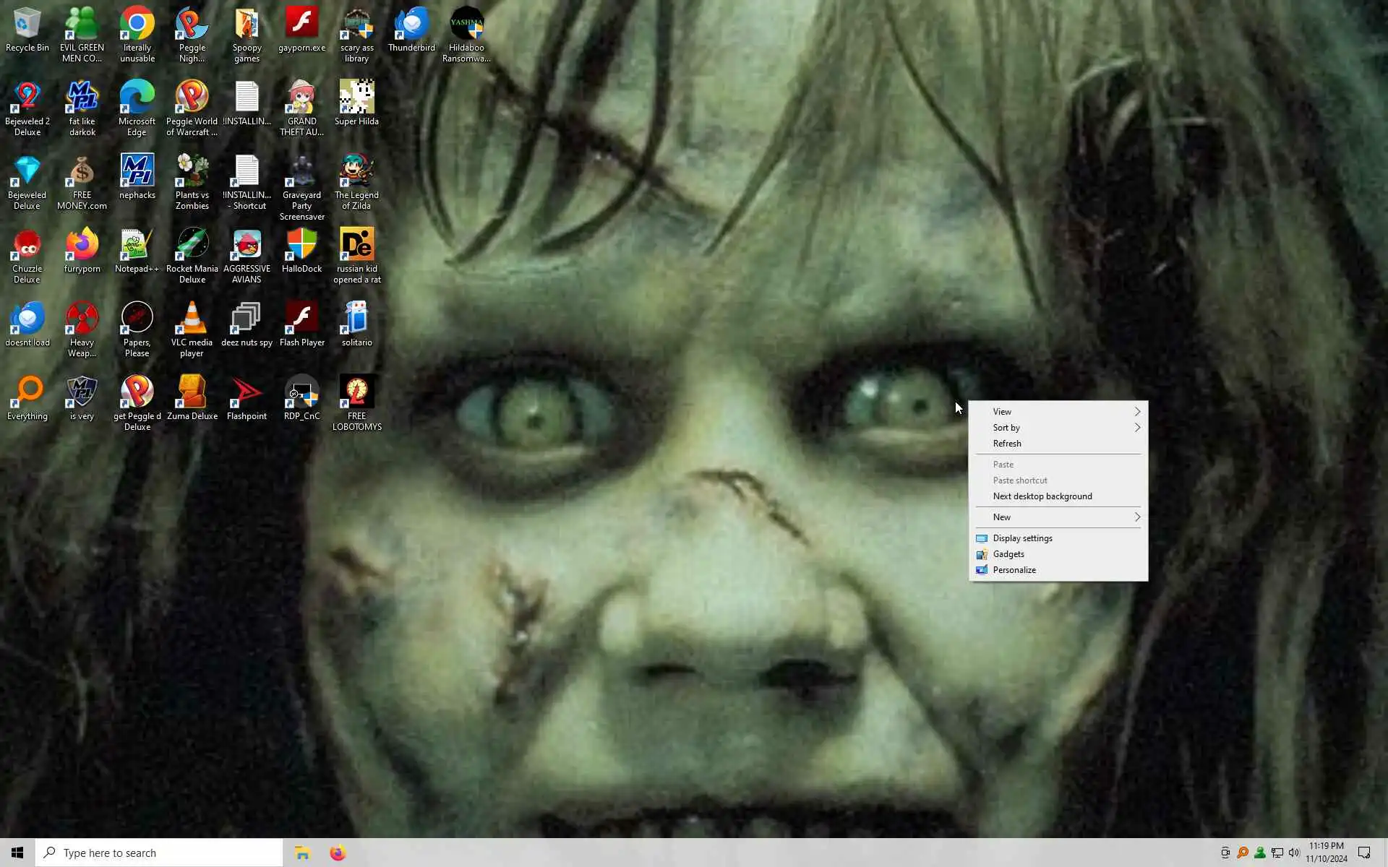Select the Recycle Bin desktop icon
Screen dimensions: 1388x867
[27, 29]
